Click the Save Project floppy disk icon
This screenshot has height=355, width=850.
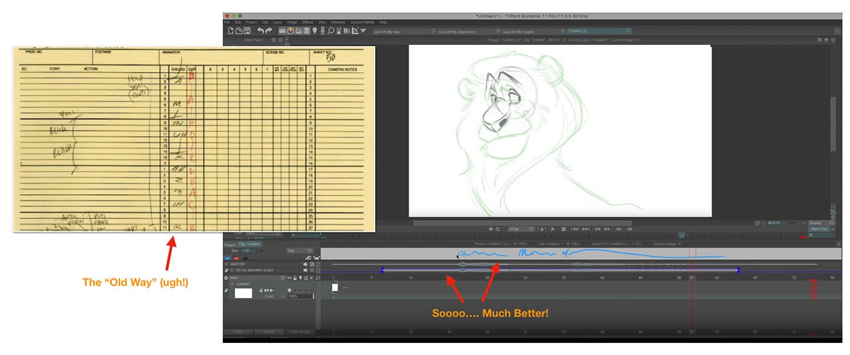[x=248, y=31]
